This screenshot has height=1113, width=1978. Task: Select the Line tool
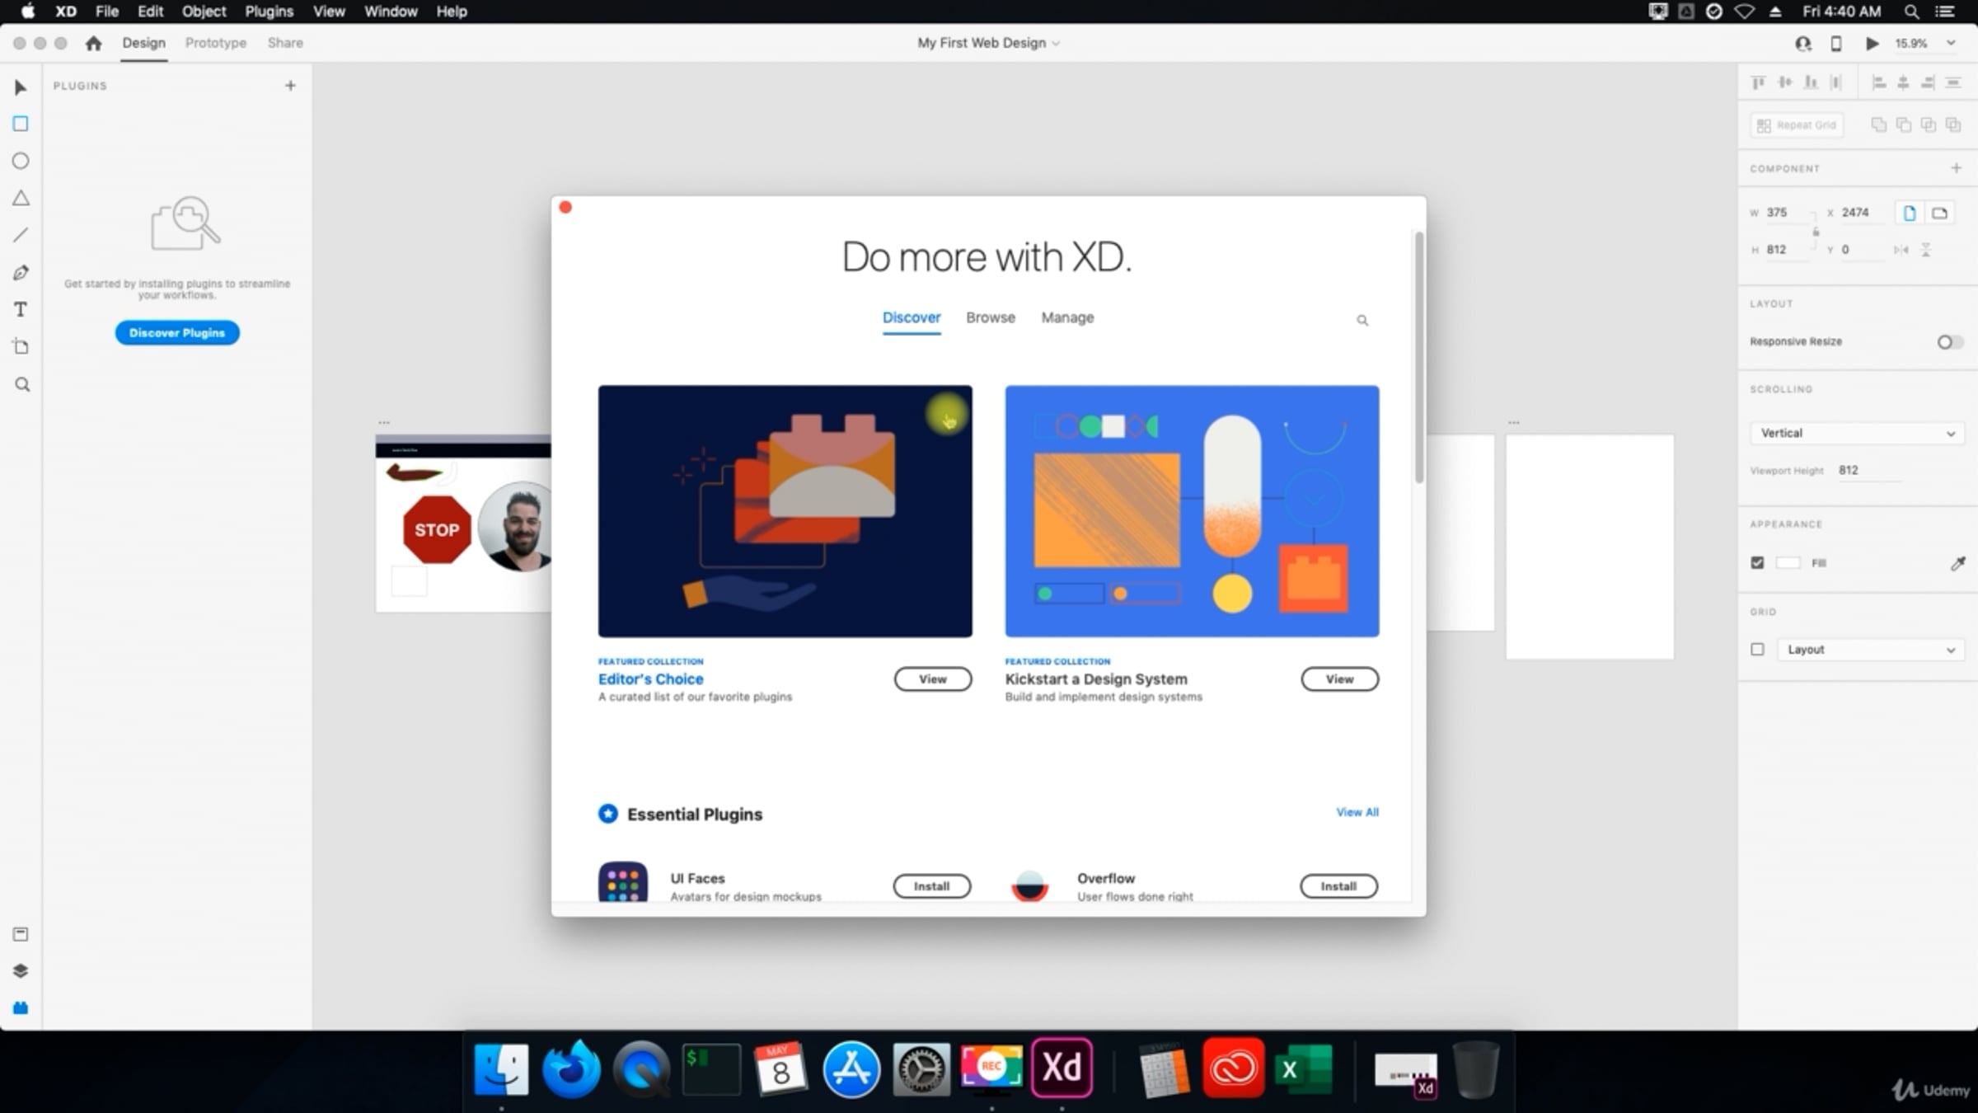coord(21,235)
